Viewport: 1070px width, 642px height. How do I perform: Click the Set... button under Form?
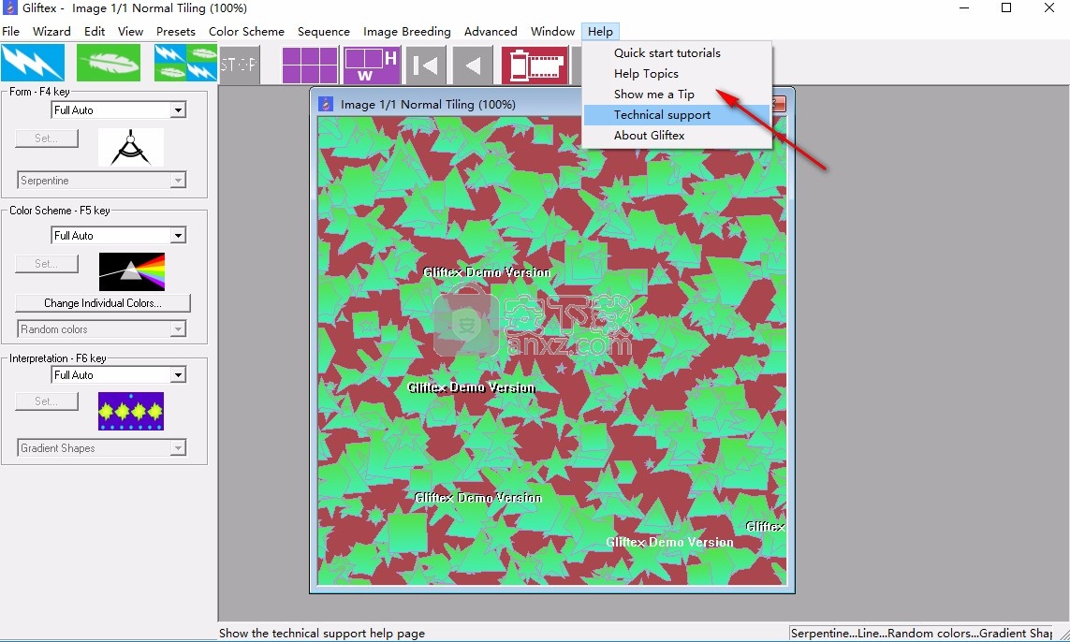(x=47, y=138)
